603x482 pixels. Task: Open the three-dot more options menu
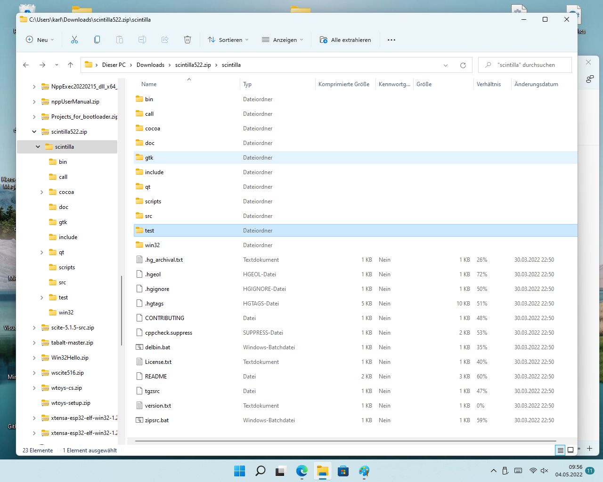coord(391,40)
